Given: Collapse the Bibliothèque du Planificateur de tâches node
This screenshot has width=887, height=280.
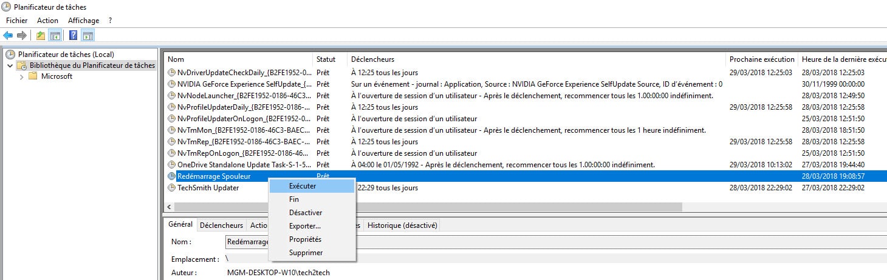Looking at the screenshot, I should pos(10,65).
